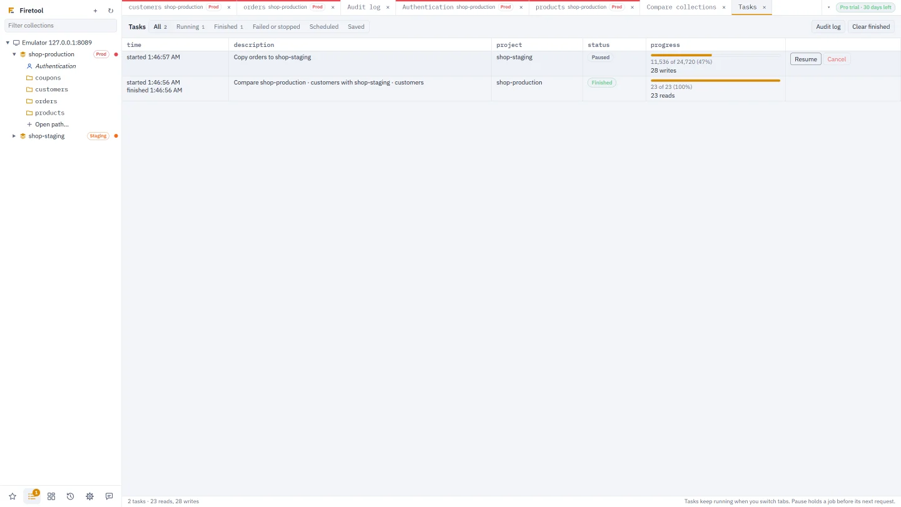Viewport: 901px width, 507px height.
Task: Close the customers shop-production tab
Action: pyautogui.click(x=229, y=8)
